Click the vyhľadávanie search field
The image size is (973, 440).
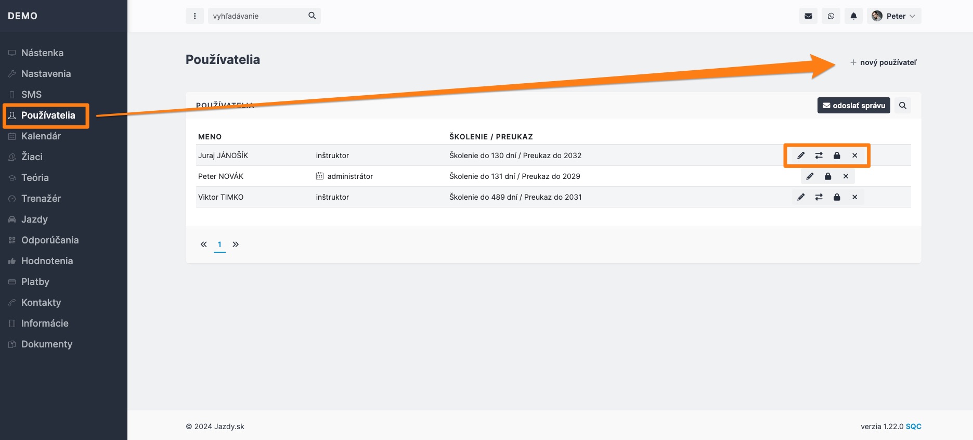pos(257,16)
